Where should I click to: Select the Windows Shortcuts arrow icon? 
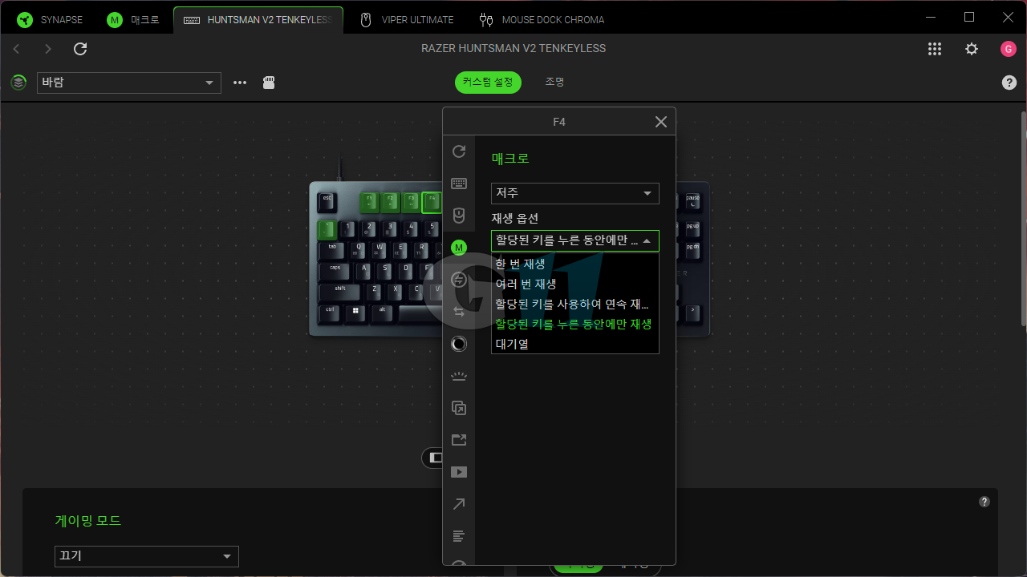pos(459,504)
